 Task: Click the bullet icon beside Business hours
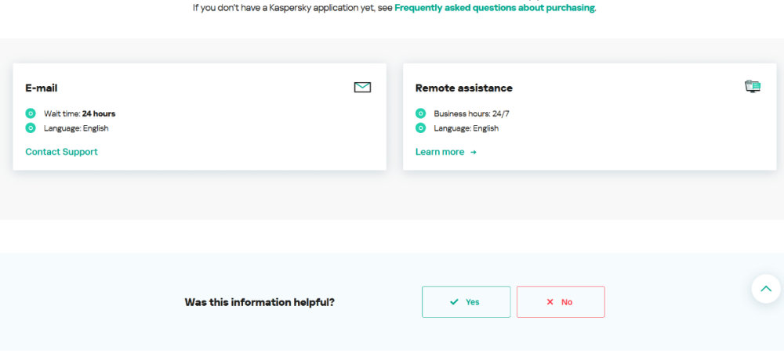point(420,113)
